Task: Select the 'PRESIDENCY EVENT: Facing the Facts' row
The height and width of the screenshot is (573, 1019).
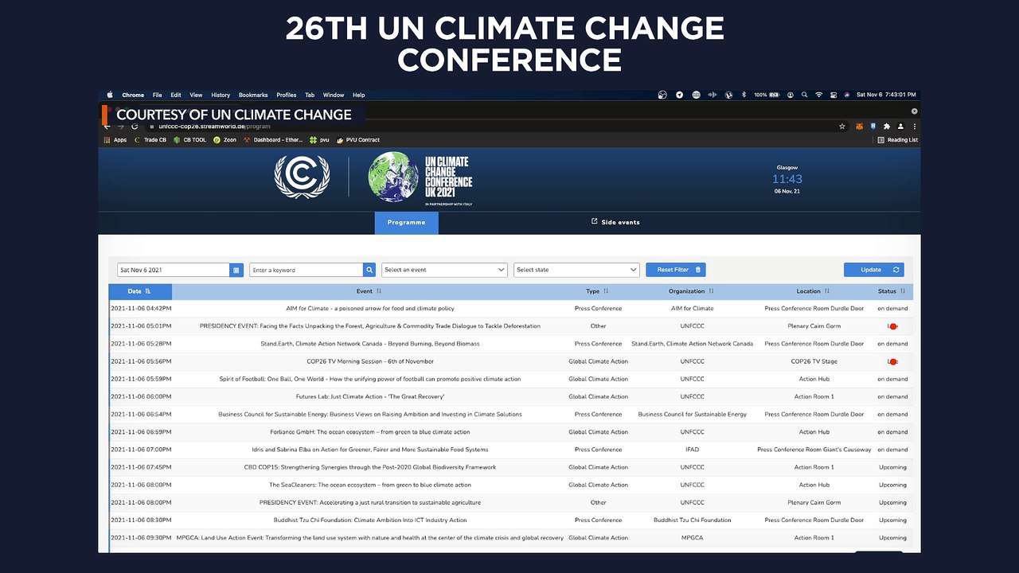Action: [x=511, y=326]
